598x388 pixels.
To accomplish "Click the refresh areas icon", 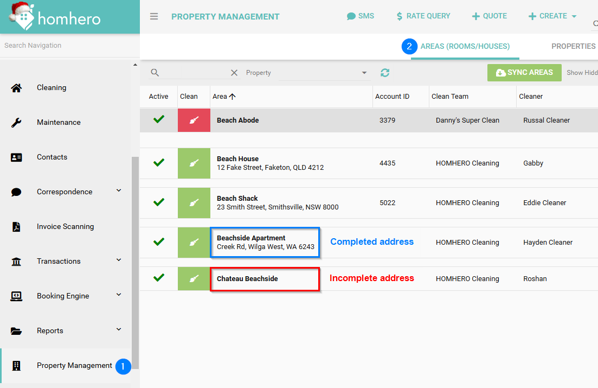I will tap(385, 73).
